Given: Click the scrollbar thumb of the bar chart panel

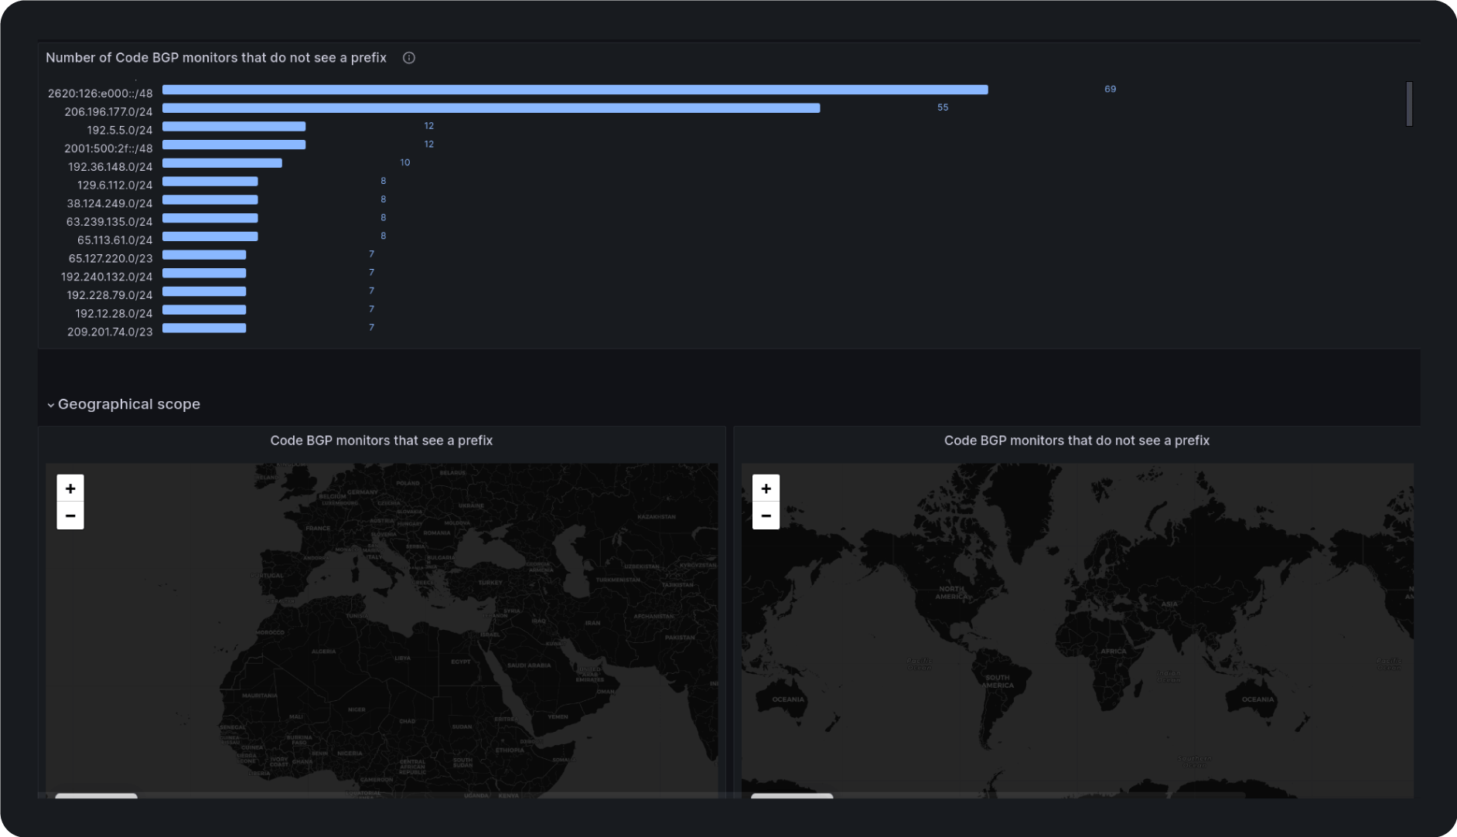Looking at the screenshot, I should coord(1409,104).
